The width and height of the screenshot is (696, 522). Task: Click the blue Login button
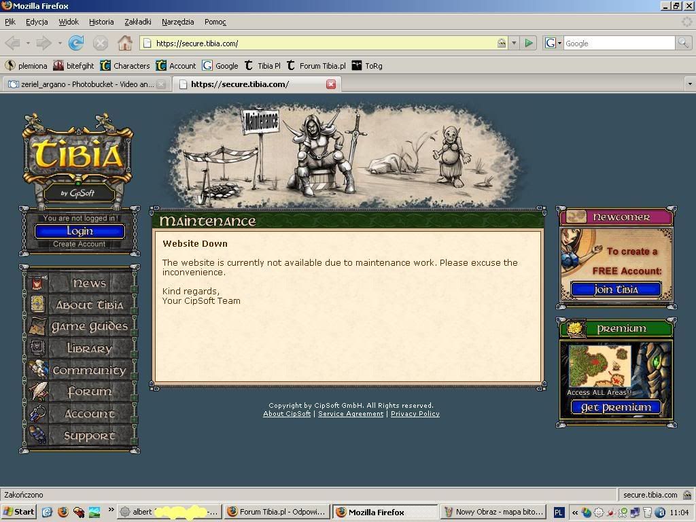pos(80,231)
